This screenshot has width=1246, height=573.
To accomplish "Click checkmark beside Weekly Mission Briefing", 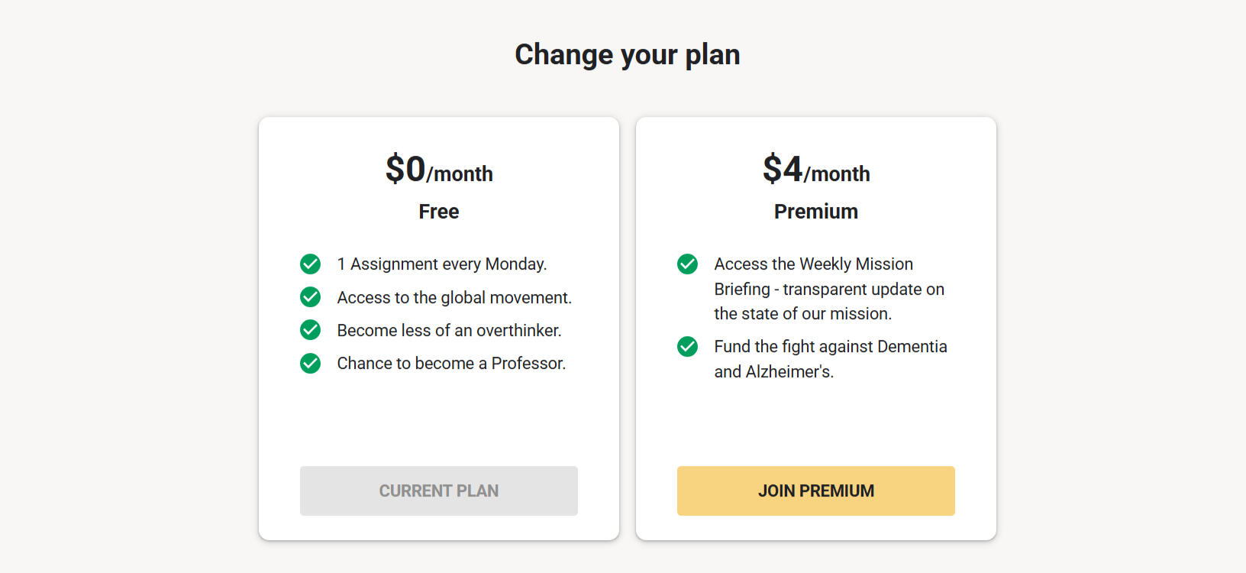I will pos(687,264).
